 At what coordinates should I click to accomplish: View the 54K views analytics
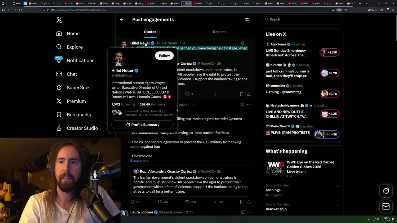coord(218,202)
